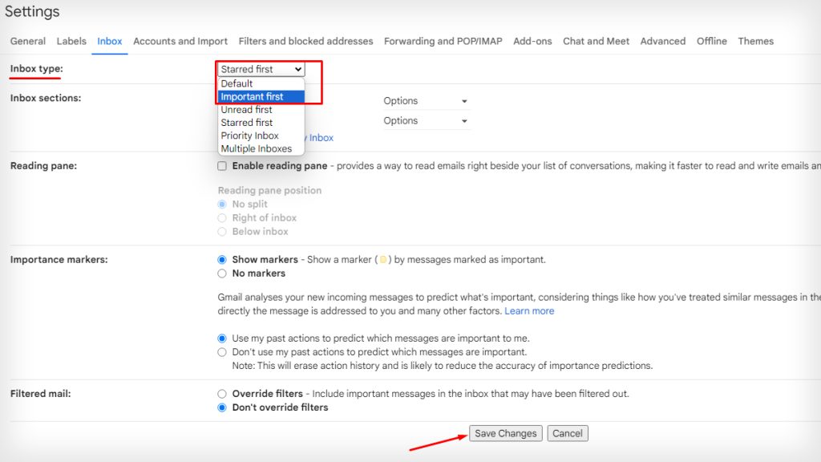Open the "Learn more" link
This screenshot has width=821, height=462.
coord(530,310)
